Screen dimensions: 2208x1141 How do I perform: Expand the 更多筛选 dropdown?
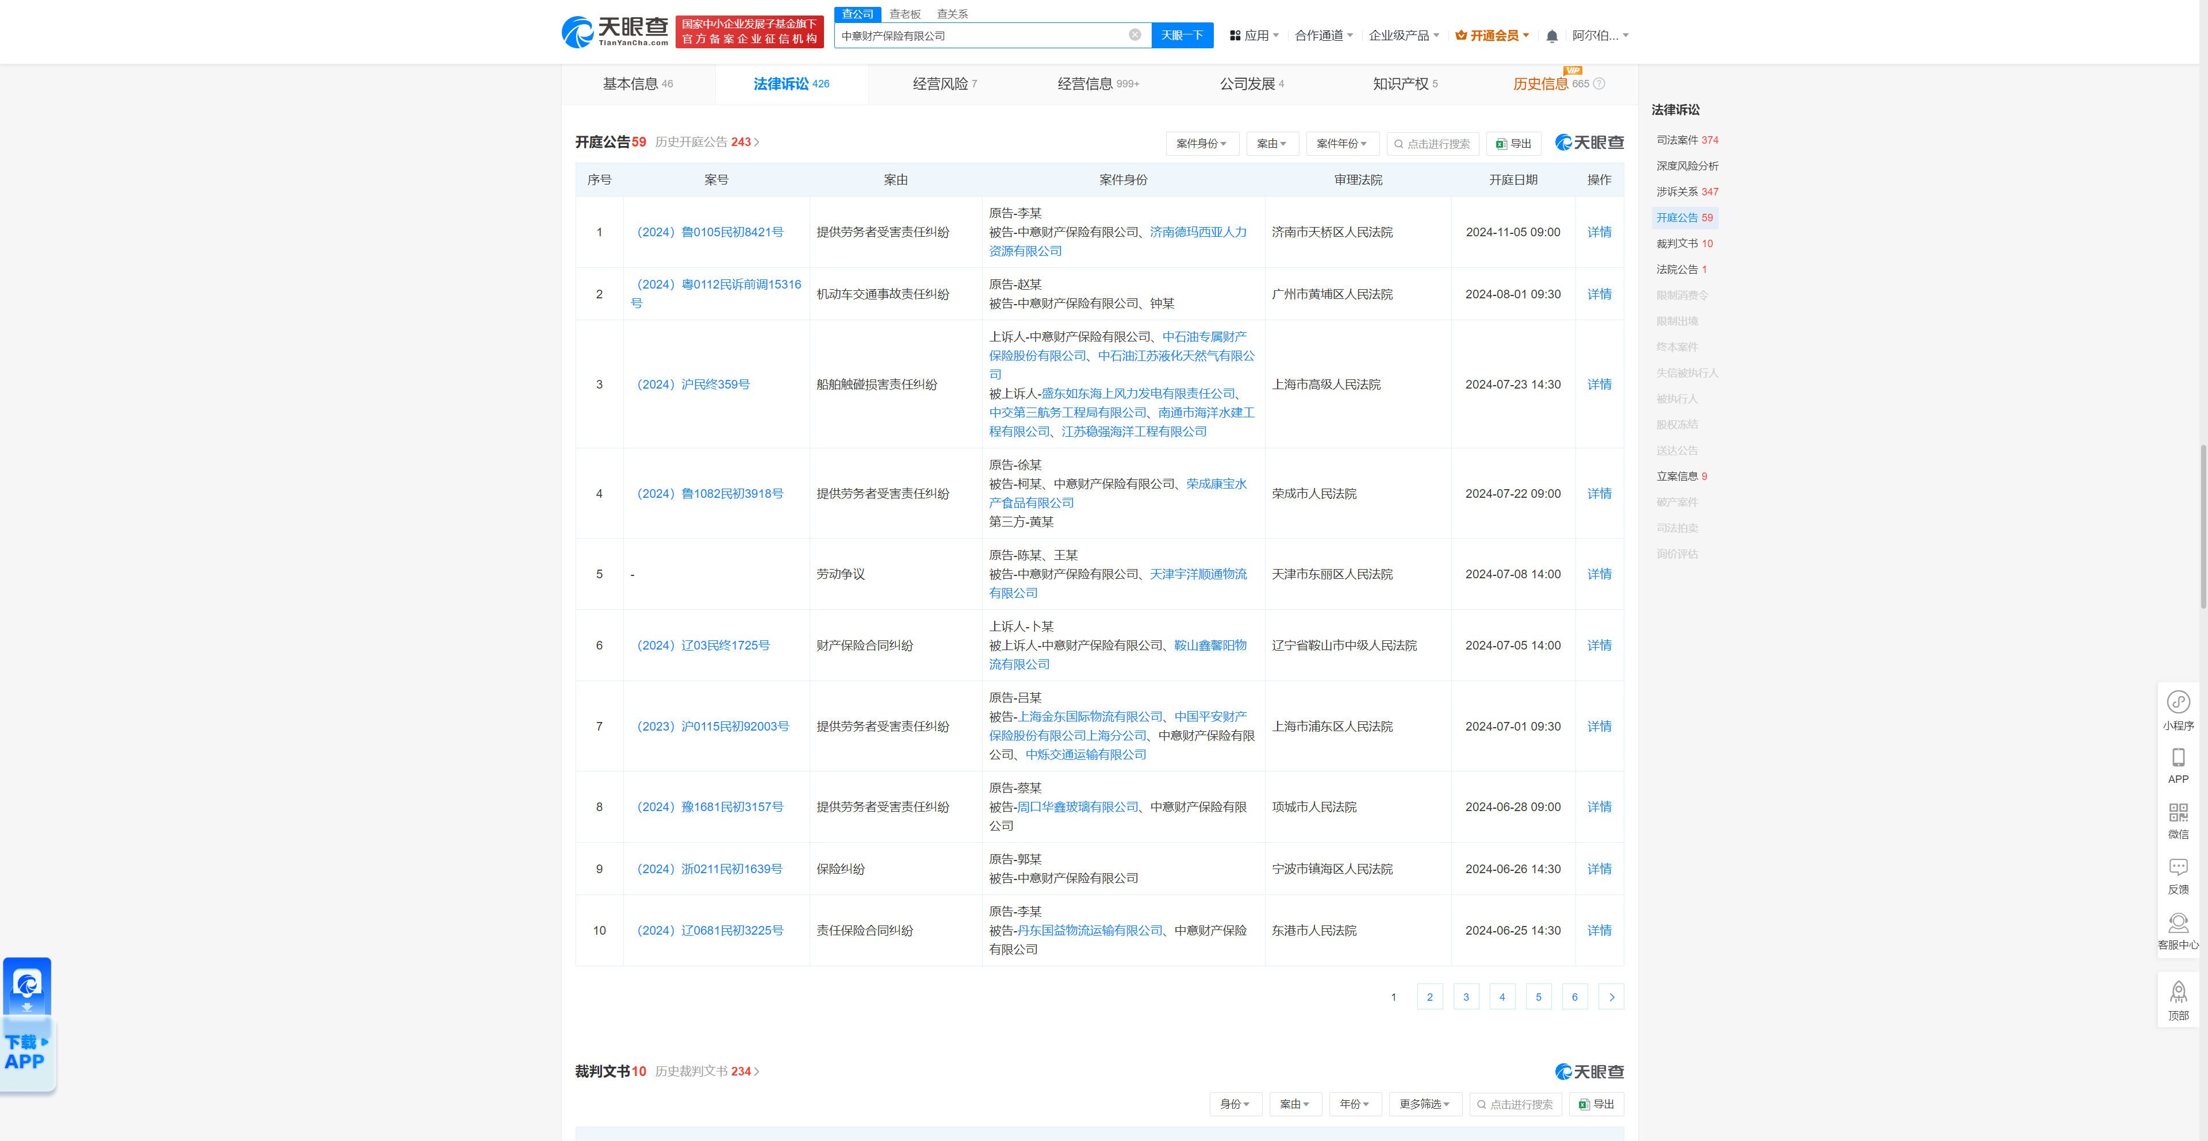pyautogui.click(x=1425, y=1104)
